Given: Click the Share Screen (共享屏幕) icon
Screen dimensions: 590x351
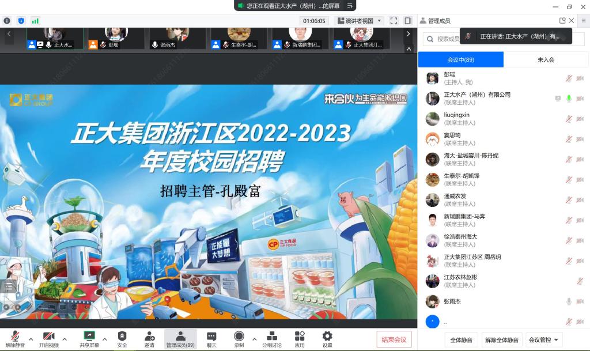Looking at the screenshot, I should point(89,338).
